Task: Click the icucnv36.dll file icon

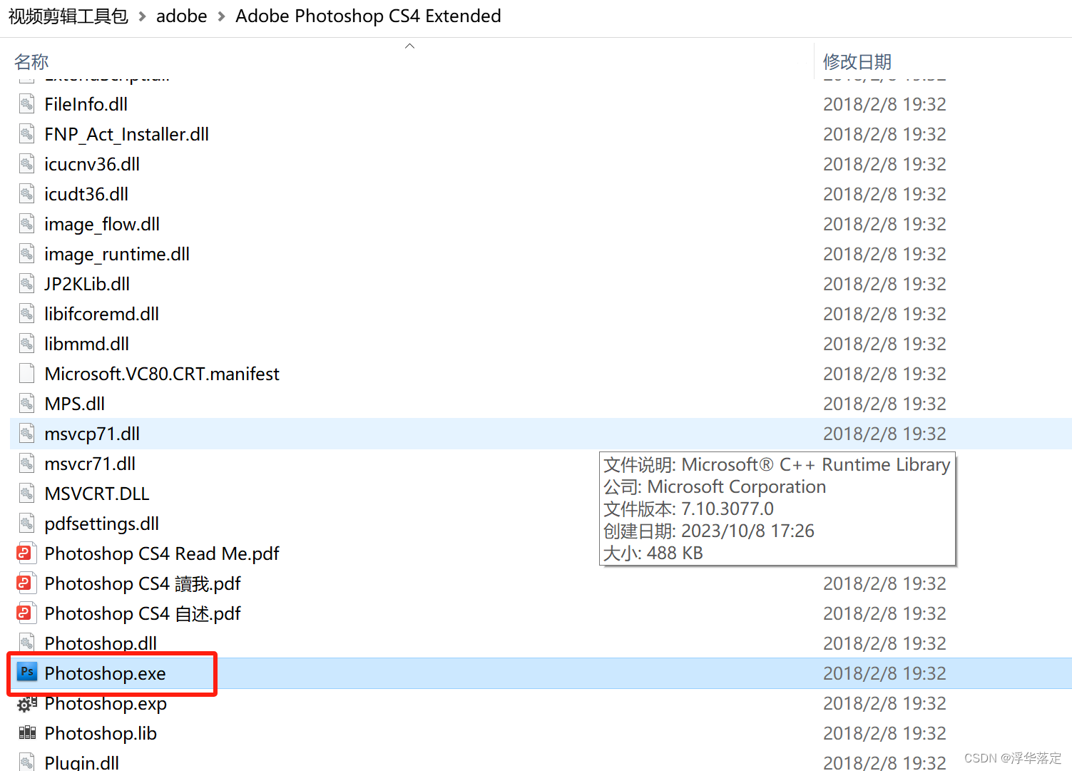Action: click(x=26, y=164)
